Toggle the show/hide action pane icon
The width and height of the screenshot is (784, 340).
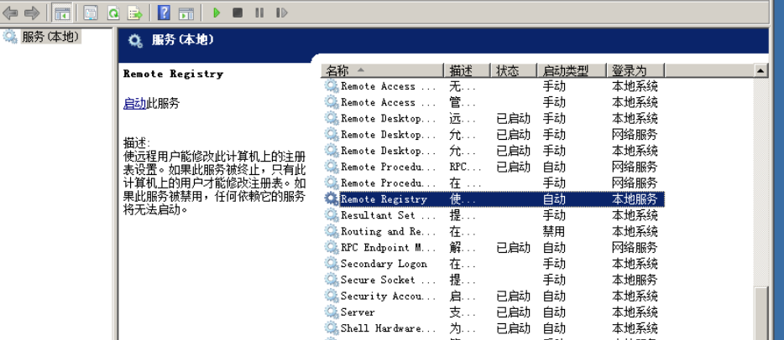coord(186,13)
